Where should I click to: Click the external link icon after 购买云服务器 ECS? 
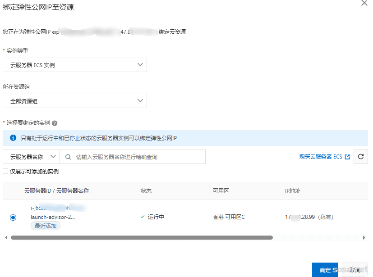point(347,157)
